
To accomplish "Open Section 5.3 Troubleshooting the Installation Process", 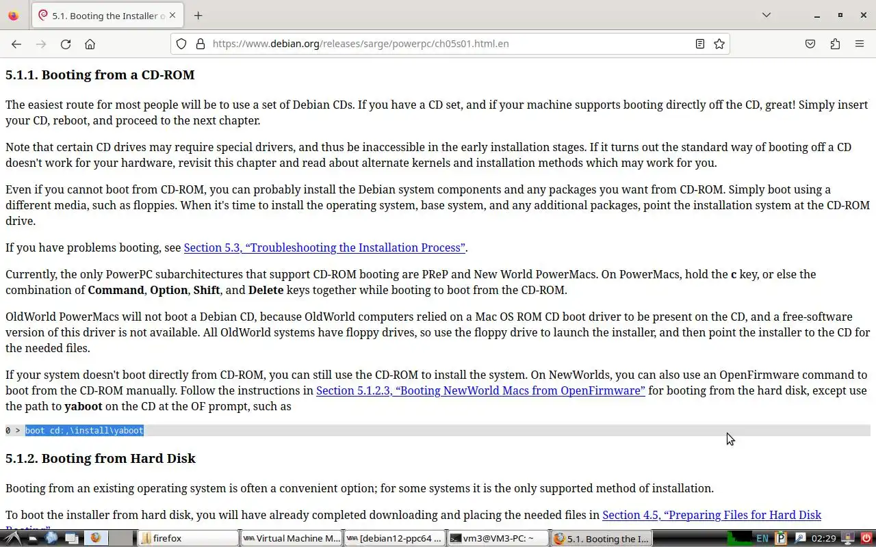I will (x=325, y=248).
